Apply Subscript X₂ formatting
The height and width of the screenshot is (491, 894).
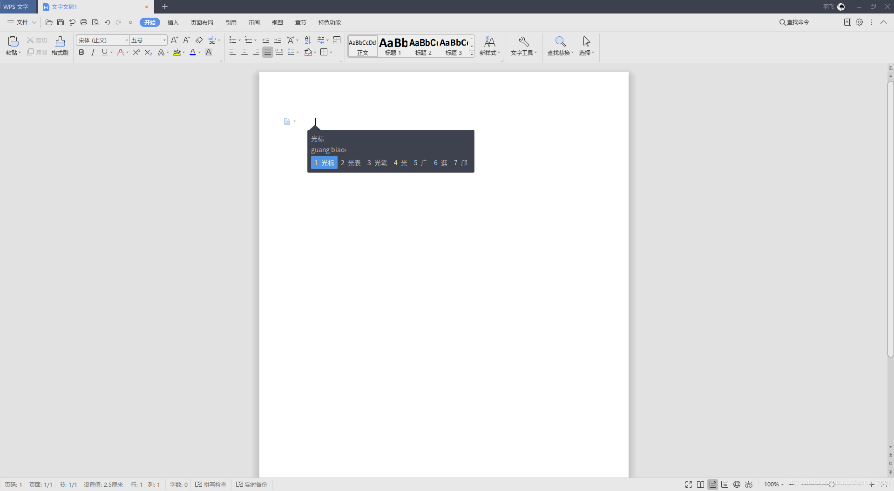click(x=148, y=52)
